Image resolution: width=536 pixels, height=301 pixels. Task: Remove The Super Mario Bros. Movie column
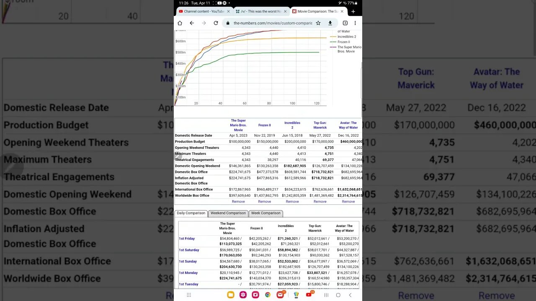coord(238,202)
